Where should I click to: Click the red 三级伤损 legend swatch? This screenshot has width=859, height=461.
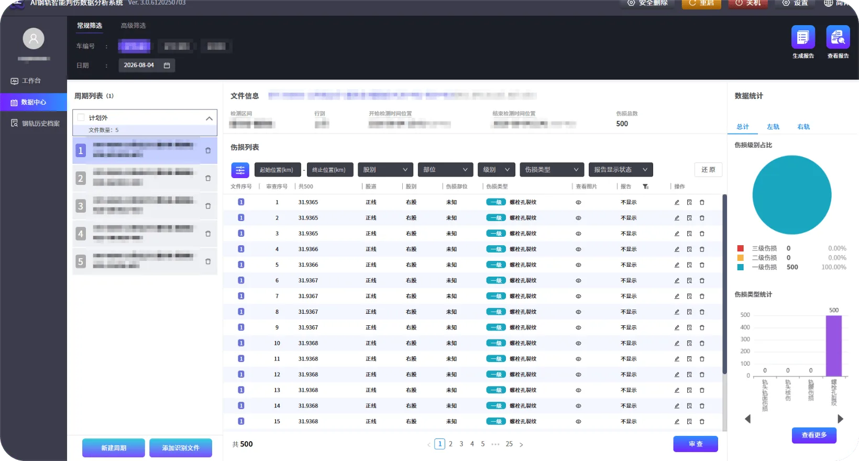coord(741,248)
